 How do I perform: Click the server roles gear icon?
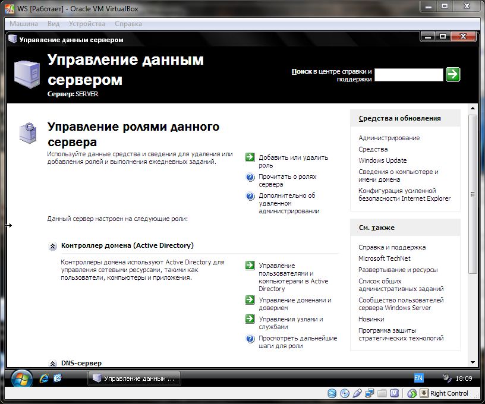click(x=28, y=133)
